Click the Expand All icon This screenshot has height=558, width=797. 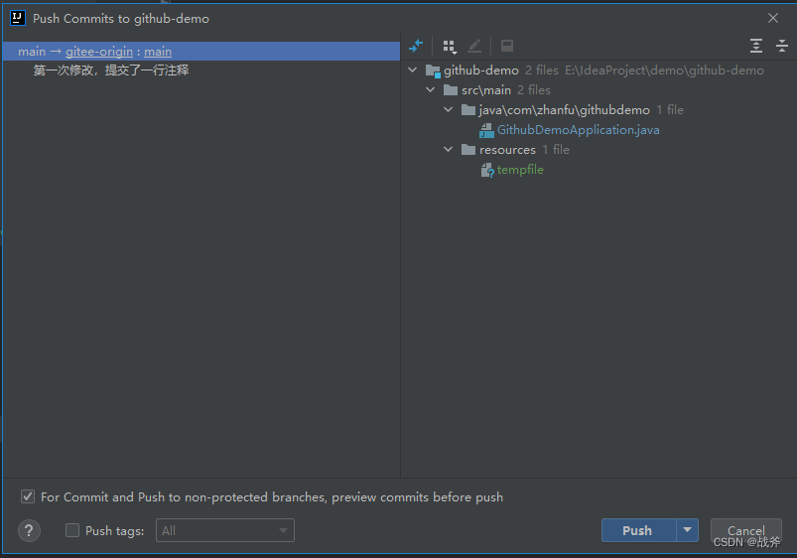756,46
